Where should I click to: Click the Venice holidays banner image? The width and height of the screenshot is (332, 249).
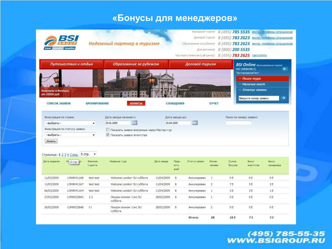click(135, 83)
